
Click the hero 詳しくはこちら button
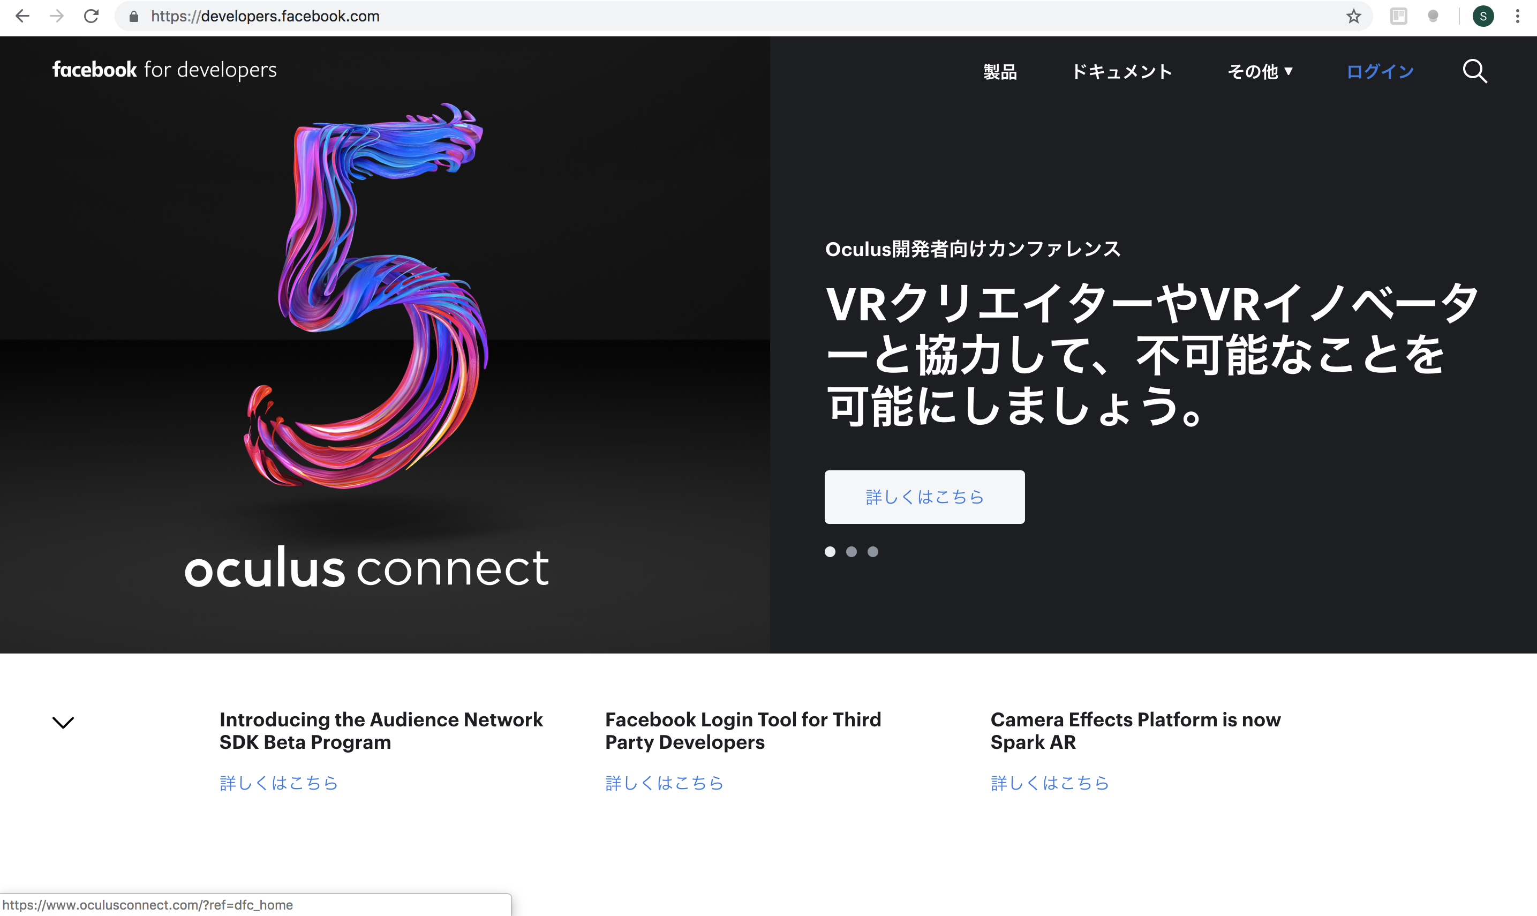(924, 497)
